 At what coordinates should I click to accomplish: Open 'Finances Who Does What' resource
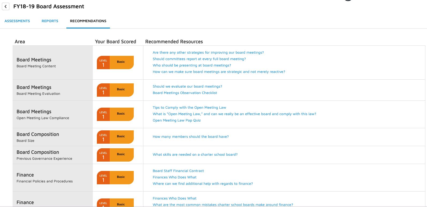tap(174, 177)
